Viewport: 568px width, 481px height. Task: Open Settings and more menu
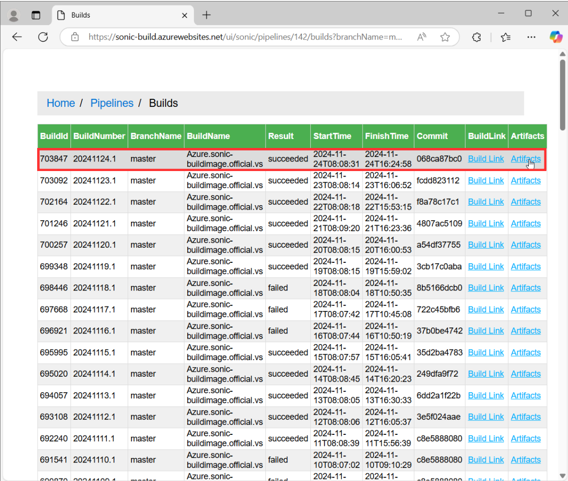click(x=531, y=37)
